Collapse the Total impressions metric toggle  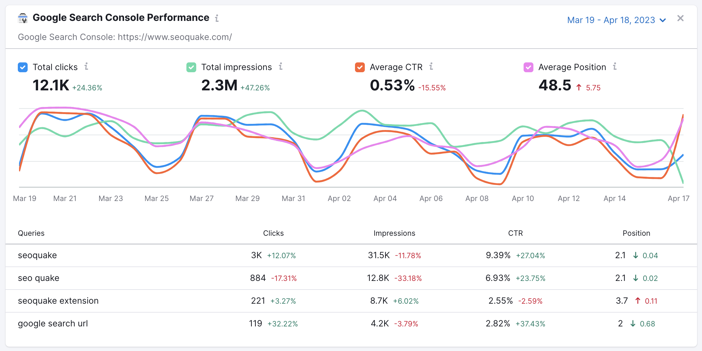coord(191,67)
